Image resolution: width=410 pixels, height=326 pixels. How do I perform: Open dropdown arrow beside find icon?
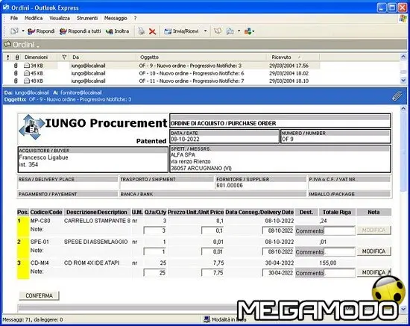239,31
